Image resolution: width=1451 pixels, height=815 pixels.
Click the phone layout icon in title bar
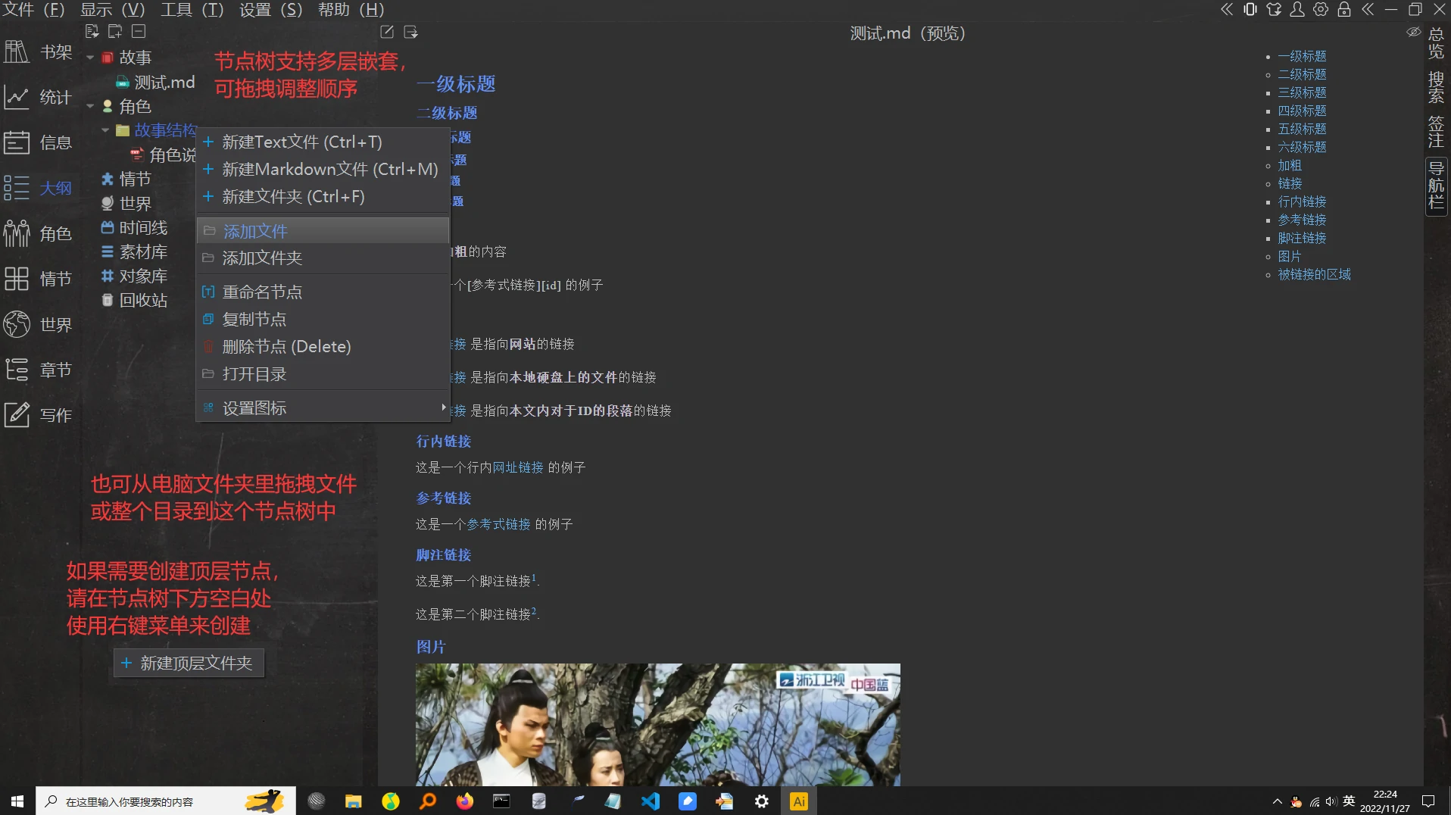[x=1250, y=9]
